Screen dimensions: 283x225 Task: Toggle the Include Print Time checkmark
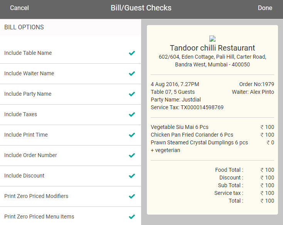(x=132, y=135)
